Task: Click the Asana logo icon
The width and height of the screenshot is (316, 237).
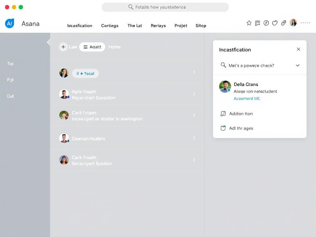Action: [x=10, y=23]
